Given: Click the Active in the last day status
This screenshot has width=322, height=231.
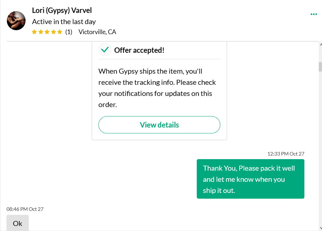Looking at the screenshot, I should (x=64, y=22).
